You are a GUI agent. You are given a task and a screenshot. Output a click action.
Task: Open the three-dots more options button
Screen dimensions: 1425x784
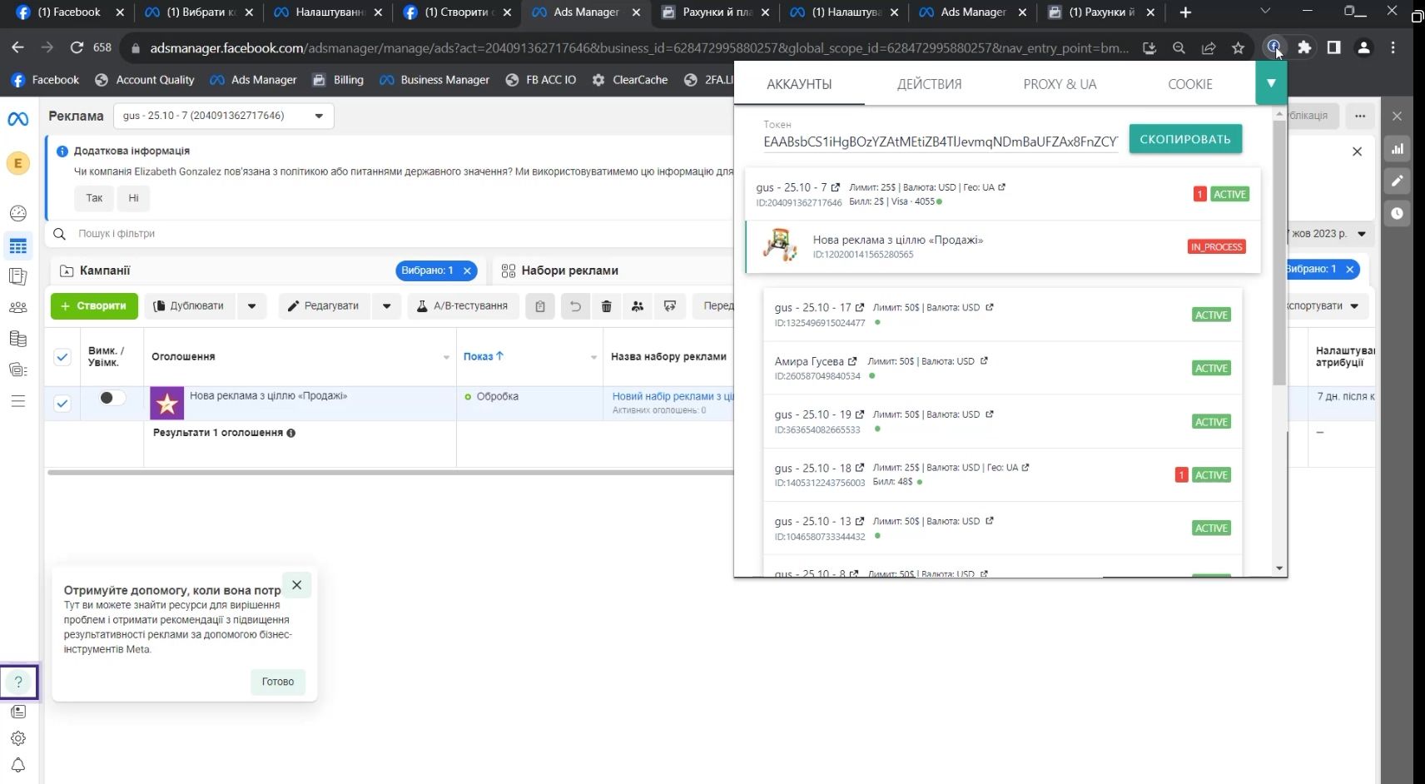click(x=1360, y=116)
